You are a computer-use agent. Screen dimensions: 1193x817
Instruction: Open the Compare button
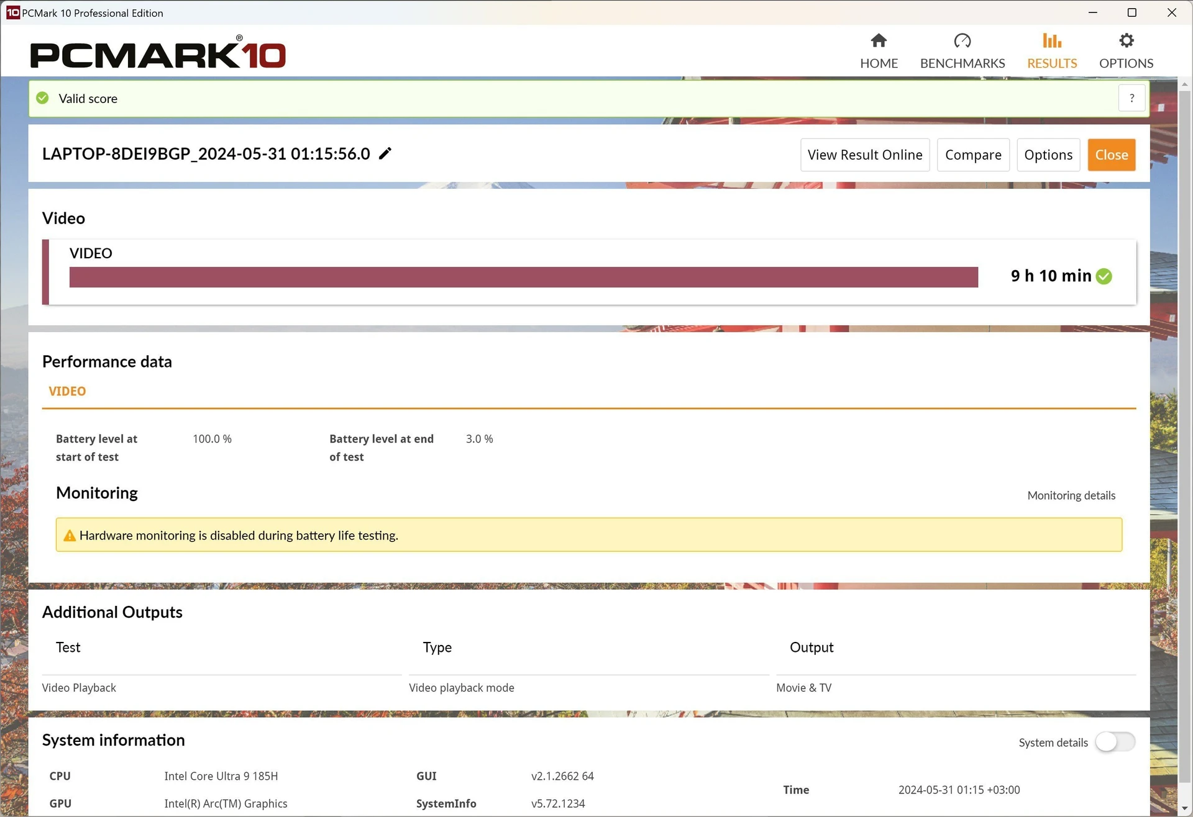973,155
